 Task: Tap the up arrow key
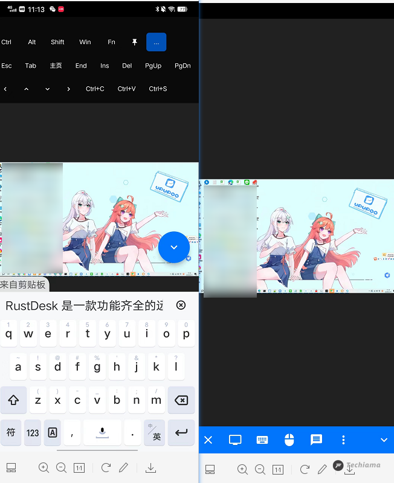[26, 89]
